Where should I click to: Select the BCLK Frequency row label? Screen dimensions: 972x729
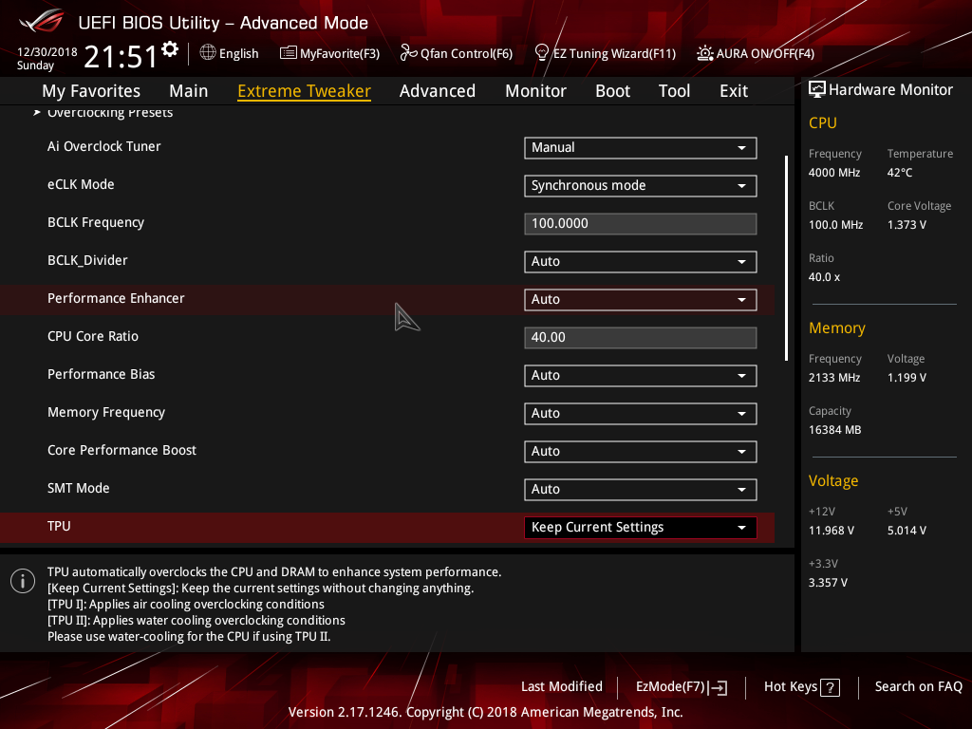pyautogui.click(x=96, y=222)
